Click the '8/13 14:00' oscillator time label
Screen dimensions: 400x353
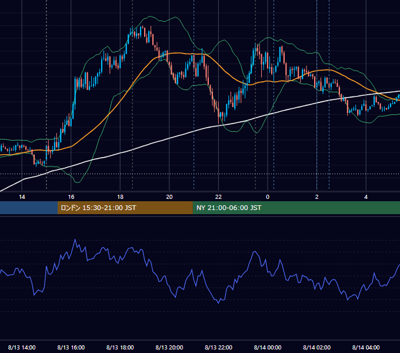tap(22, 347)
